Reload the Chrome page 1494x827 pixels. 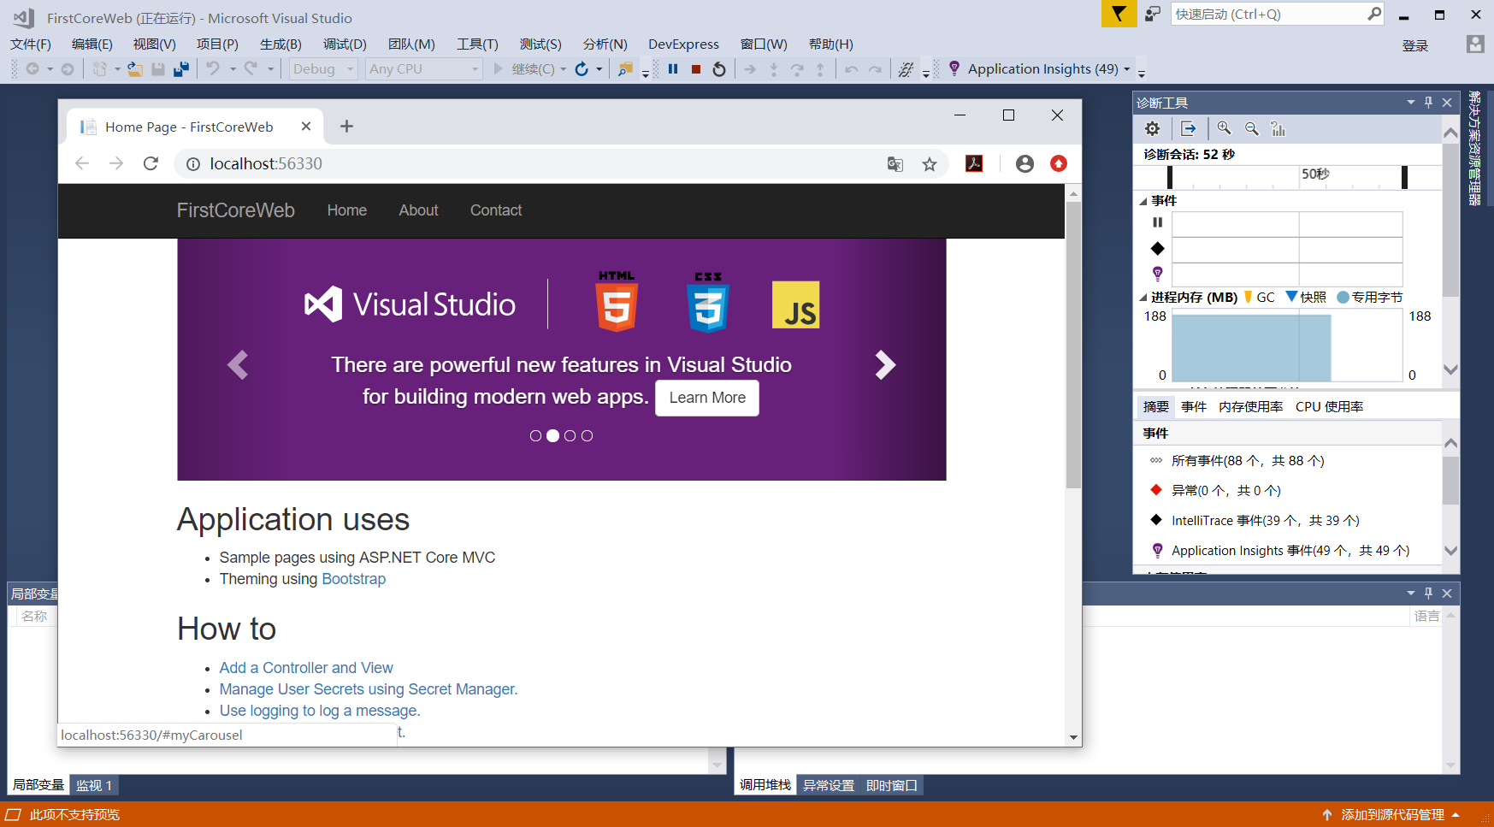(x=151, y=163)
